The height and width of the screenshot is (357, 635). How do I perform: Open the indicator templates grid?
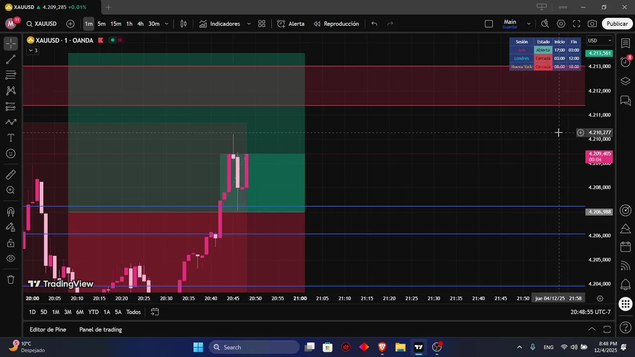pos(262,24)
